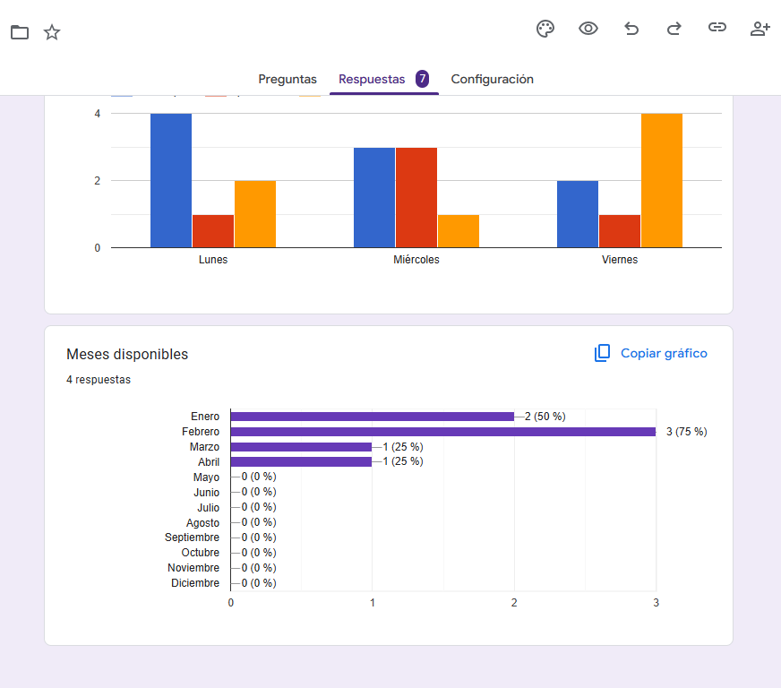Copy the responder link via link icon
This screenshot has height=688, width=781.
click(x=717, y=29)
